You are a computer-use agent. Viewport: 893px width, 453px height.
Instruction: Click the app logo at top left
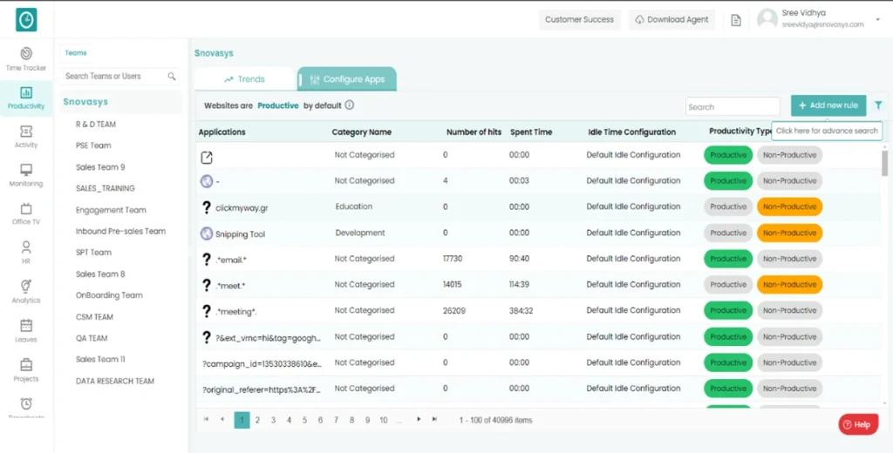(26, 19)
